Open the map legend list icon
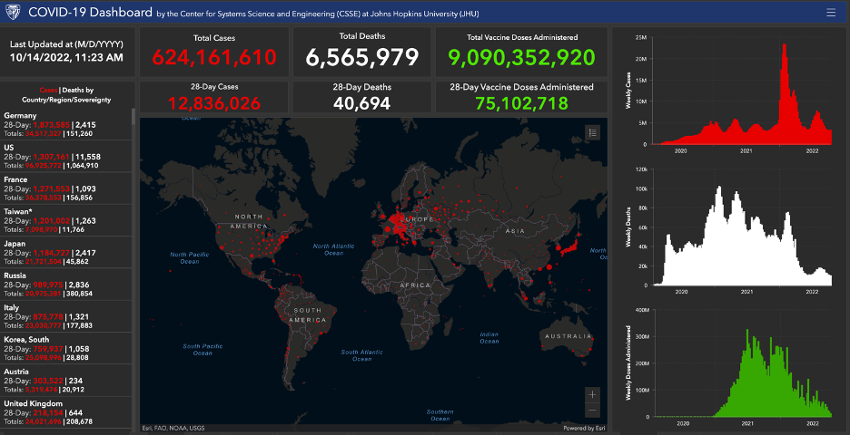This screenshot has height=435, width=850. click(x=592, y=132)
